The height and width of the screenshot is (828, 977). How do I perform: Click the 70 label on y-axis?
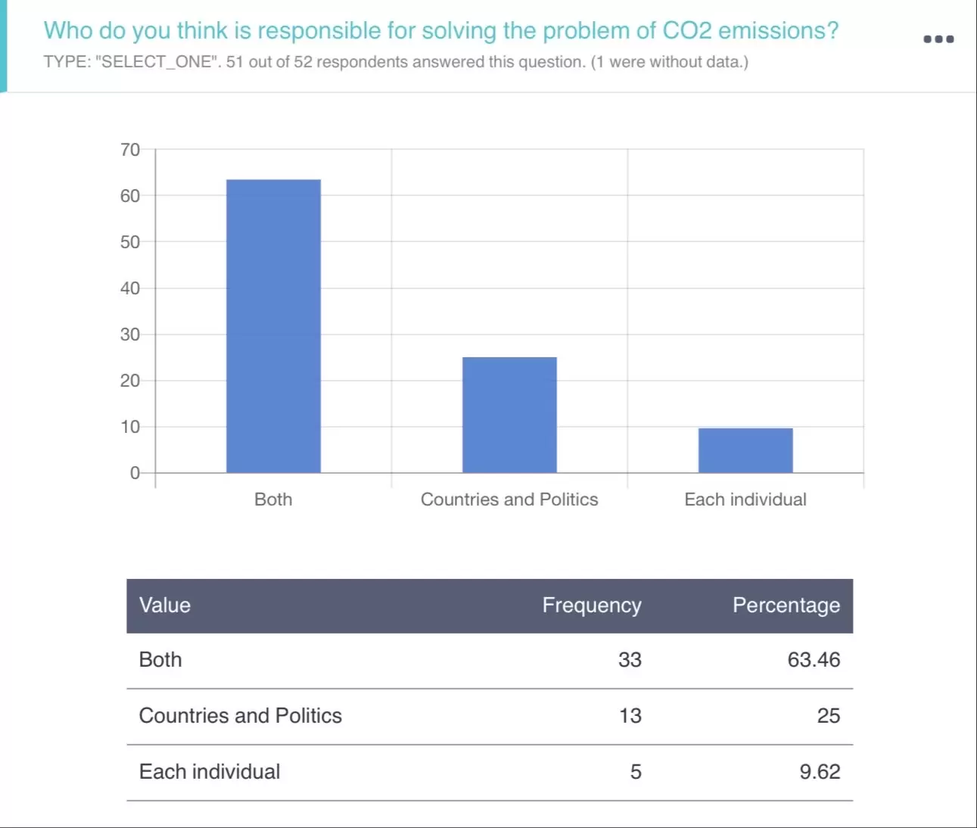pyautogui.click(x=130, y=150)
